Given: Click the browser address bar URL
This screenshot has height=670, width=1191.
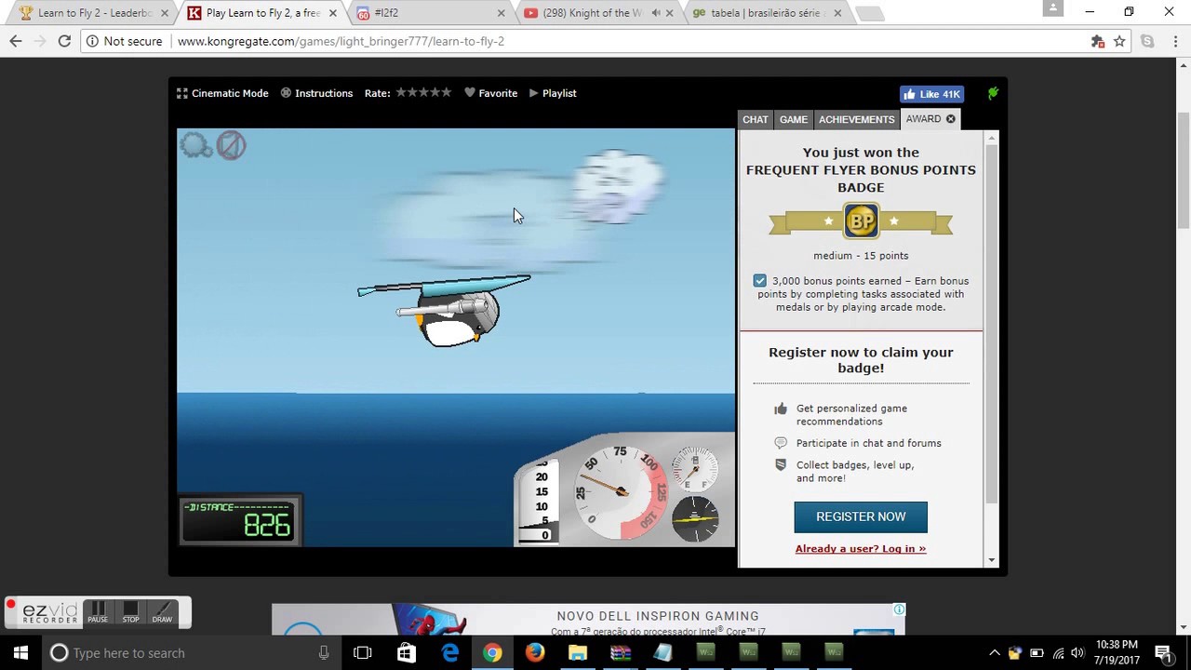Looking at the screenshot, I should point(341,41).
